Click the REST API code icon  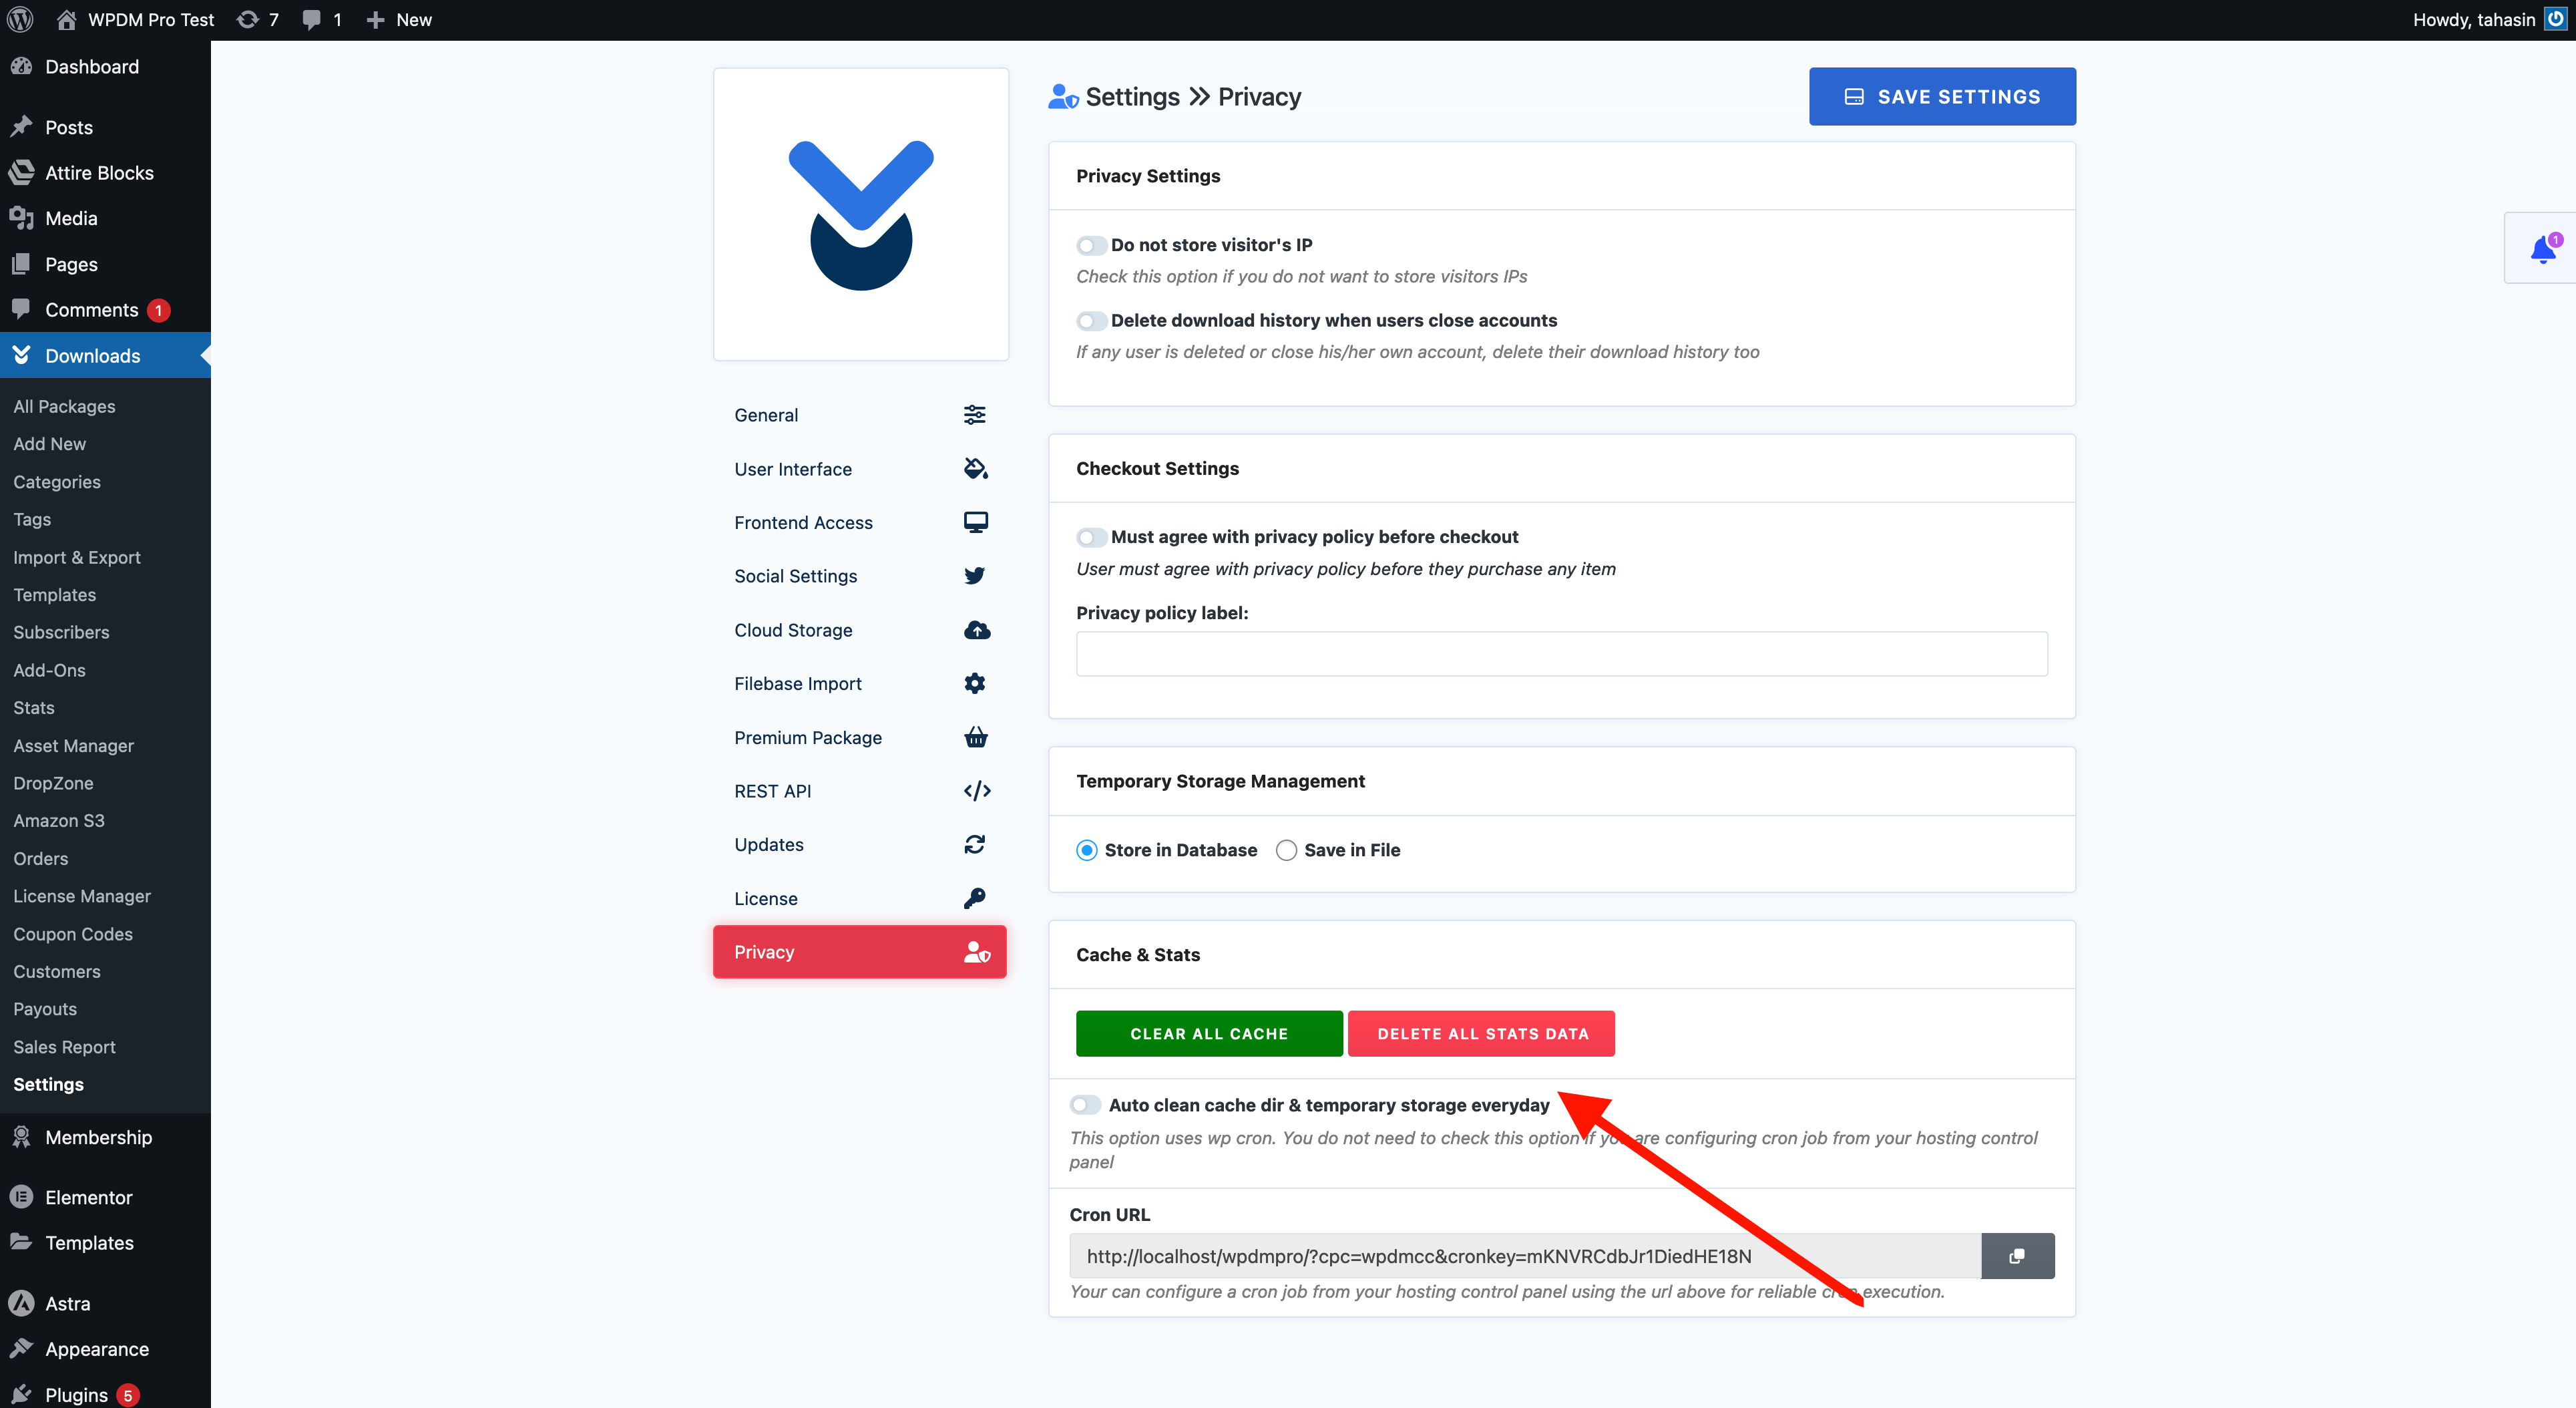(976, 791)
